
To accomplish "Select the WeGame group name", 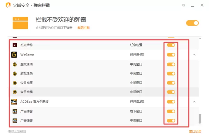I will point(27,55).
